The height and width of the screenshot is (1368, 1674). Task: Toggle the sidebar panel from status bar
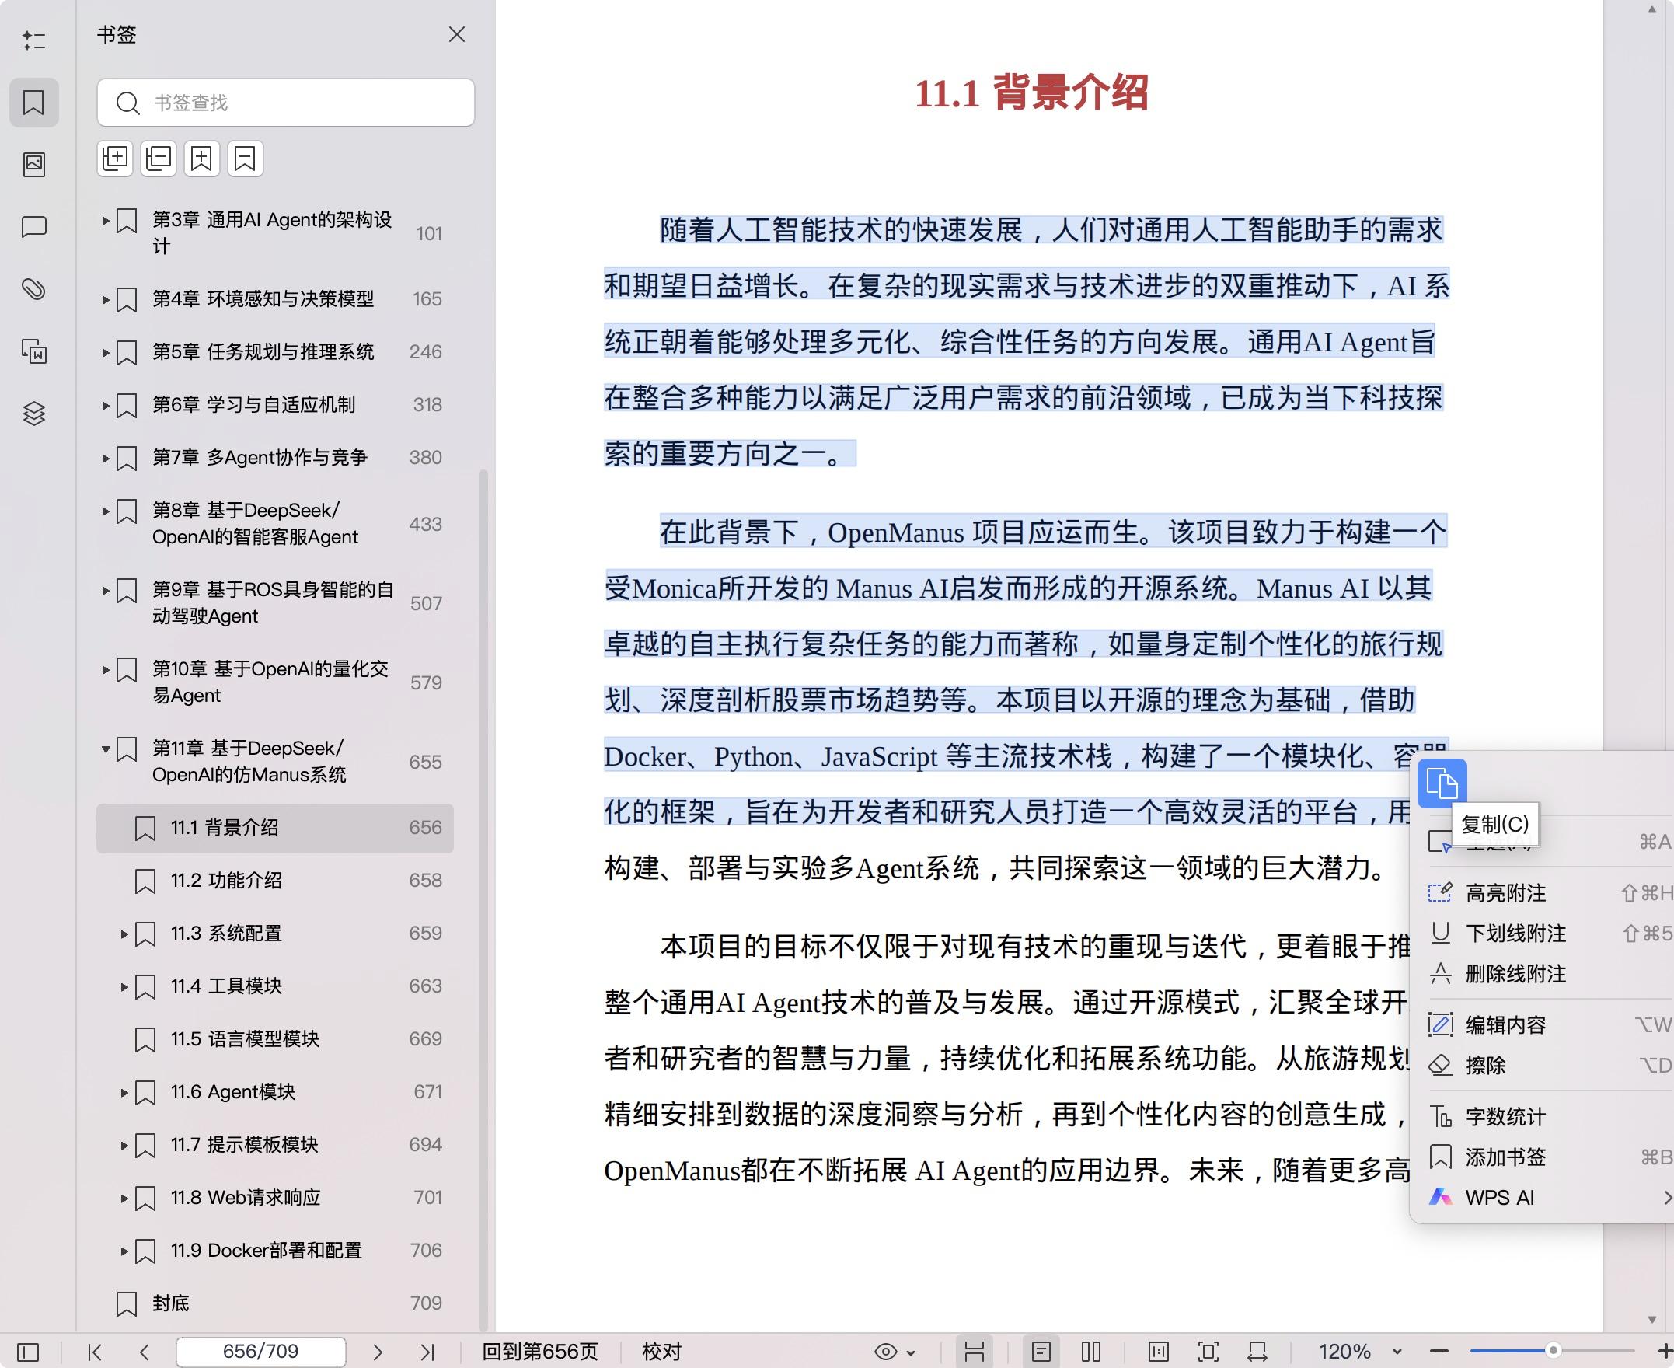(28, 1352)
